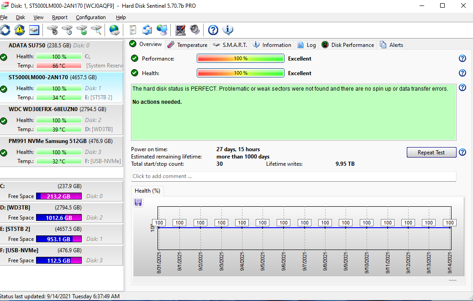Click the blue framed disk panel toolbar icon
The height and width of the screenshot is (301, 473).
34,30
